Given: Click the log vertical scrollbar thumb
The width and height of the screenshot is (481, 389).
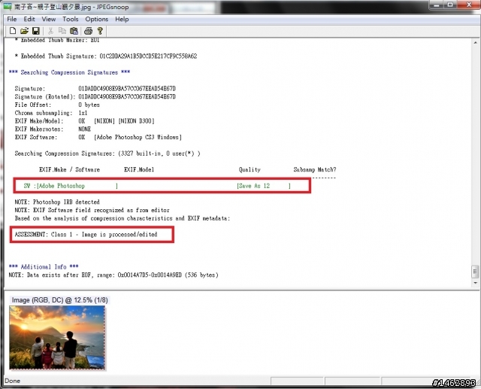Looking at the screenshot, I should pos(476,272).
